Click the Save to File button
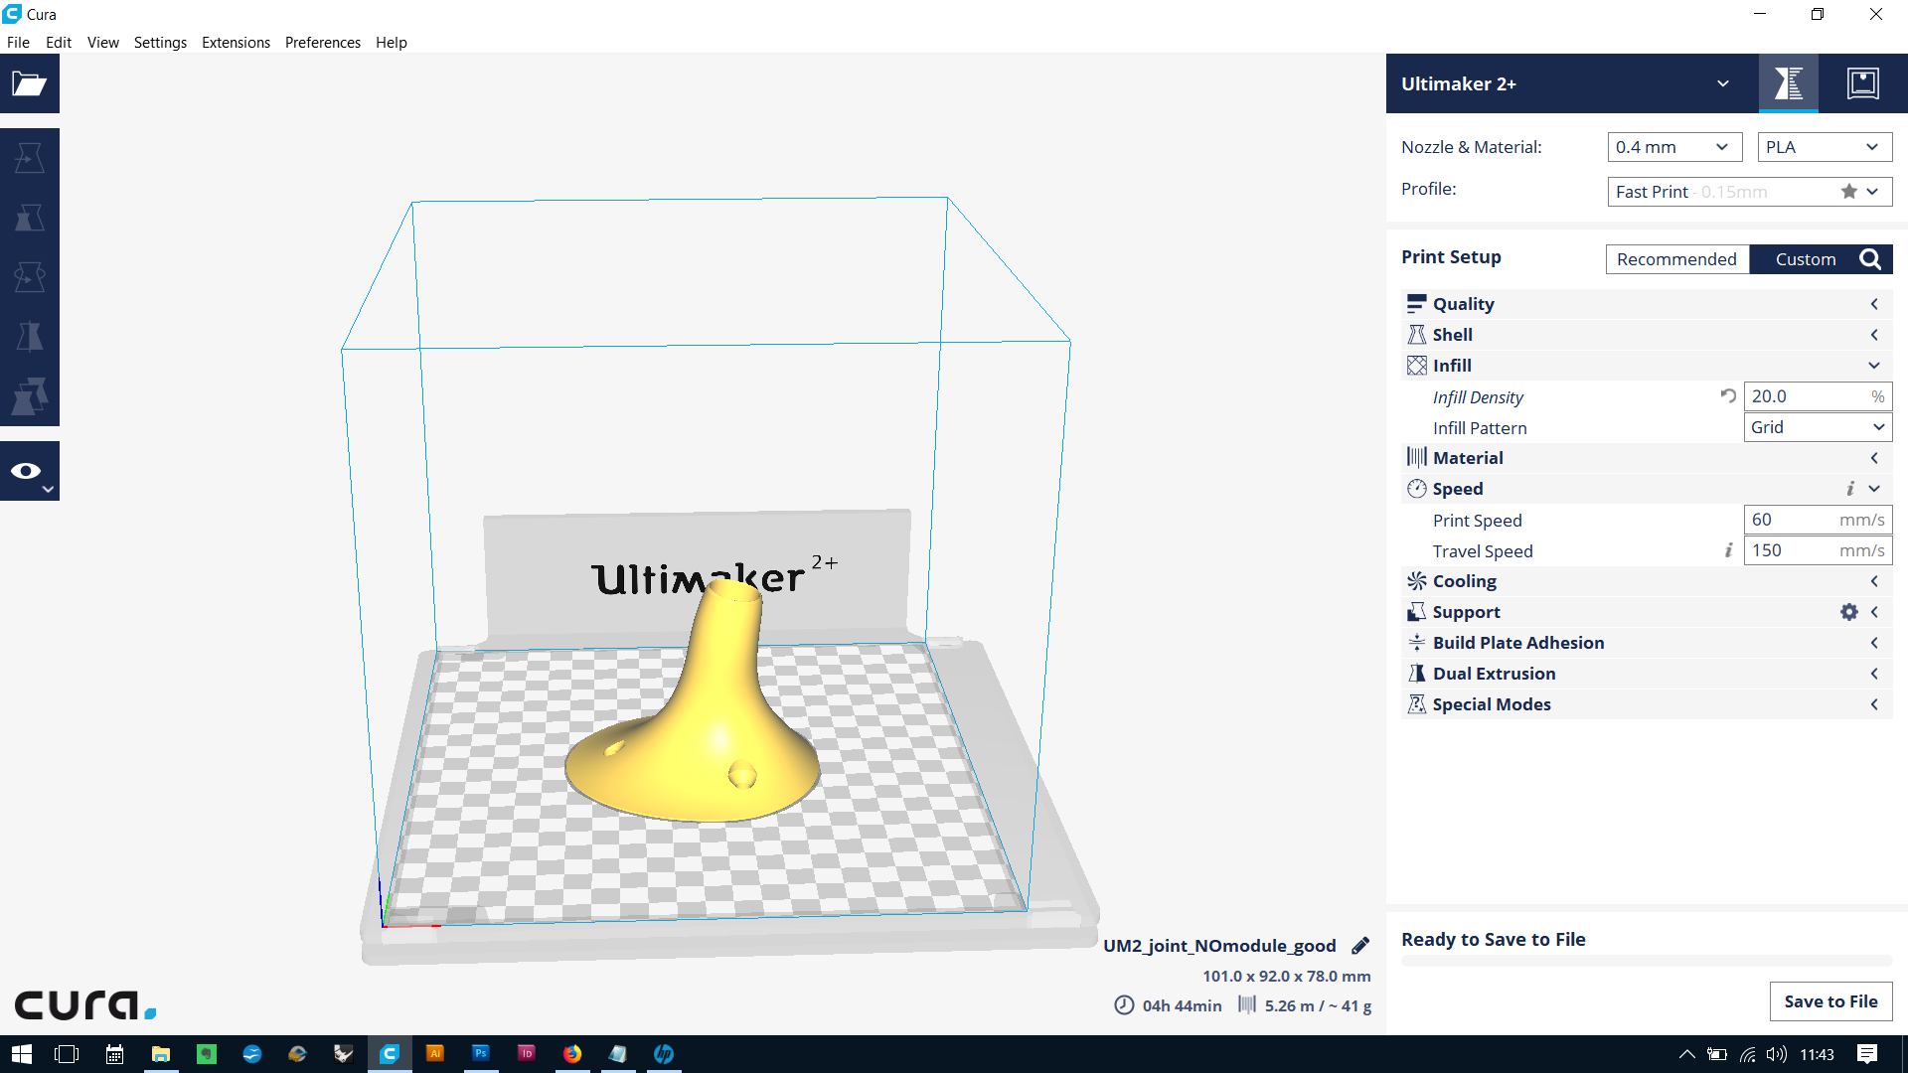The image size is (1908, 1073). tap(1829, 1001)
